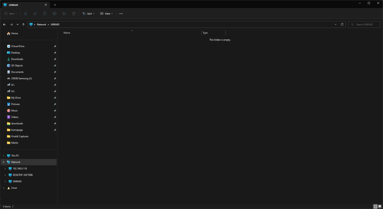Expand Linux tree node
Viewport: 383px width, 209px height.
pyautogui.click(x=3, y=188)
